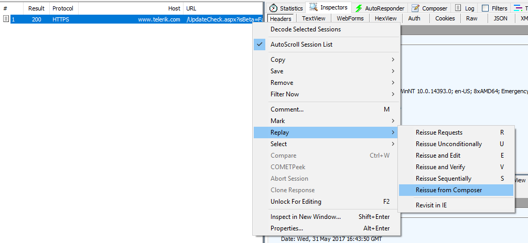Switch to the Cookies inspector tab
This screenshot has height=243, width=528.
point(445,18)
